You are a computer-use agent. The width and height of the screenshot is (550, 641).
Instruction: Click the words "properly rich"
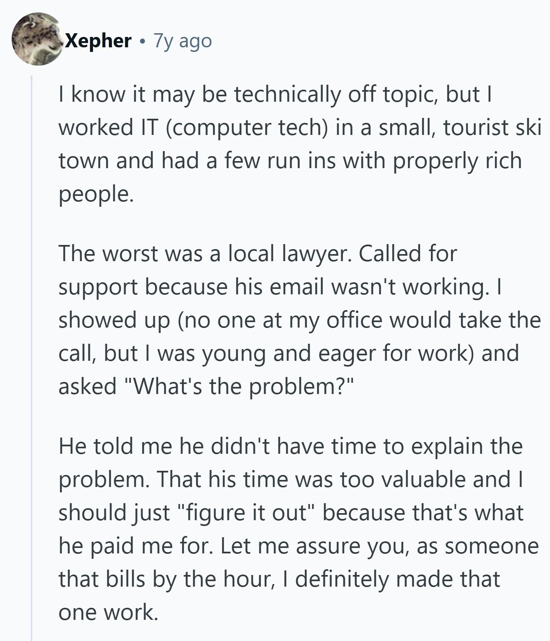[457, 161]
